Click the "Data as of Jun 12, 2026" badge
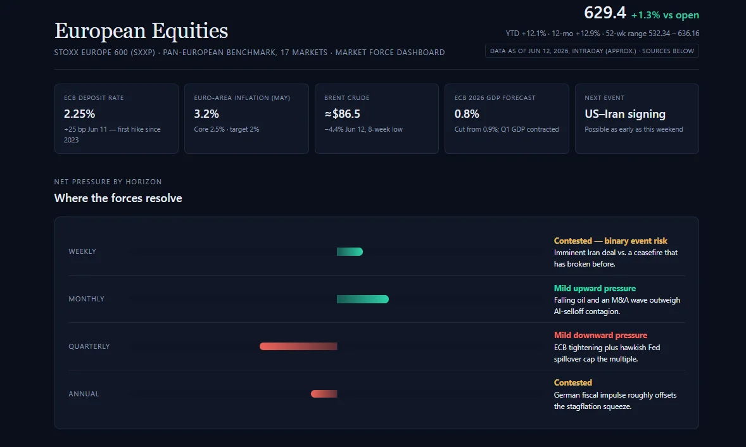 pyautogui.click(x=592, y=51)
